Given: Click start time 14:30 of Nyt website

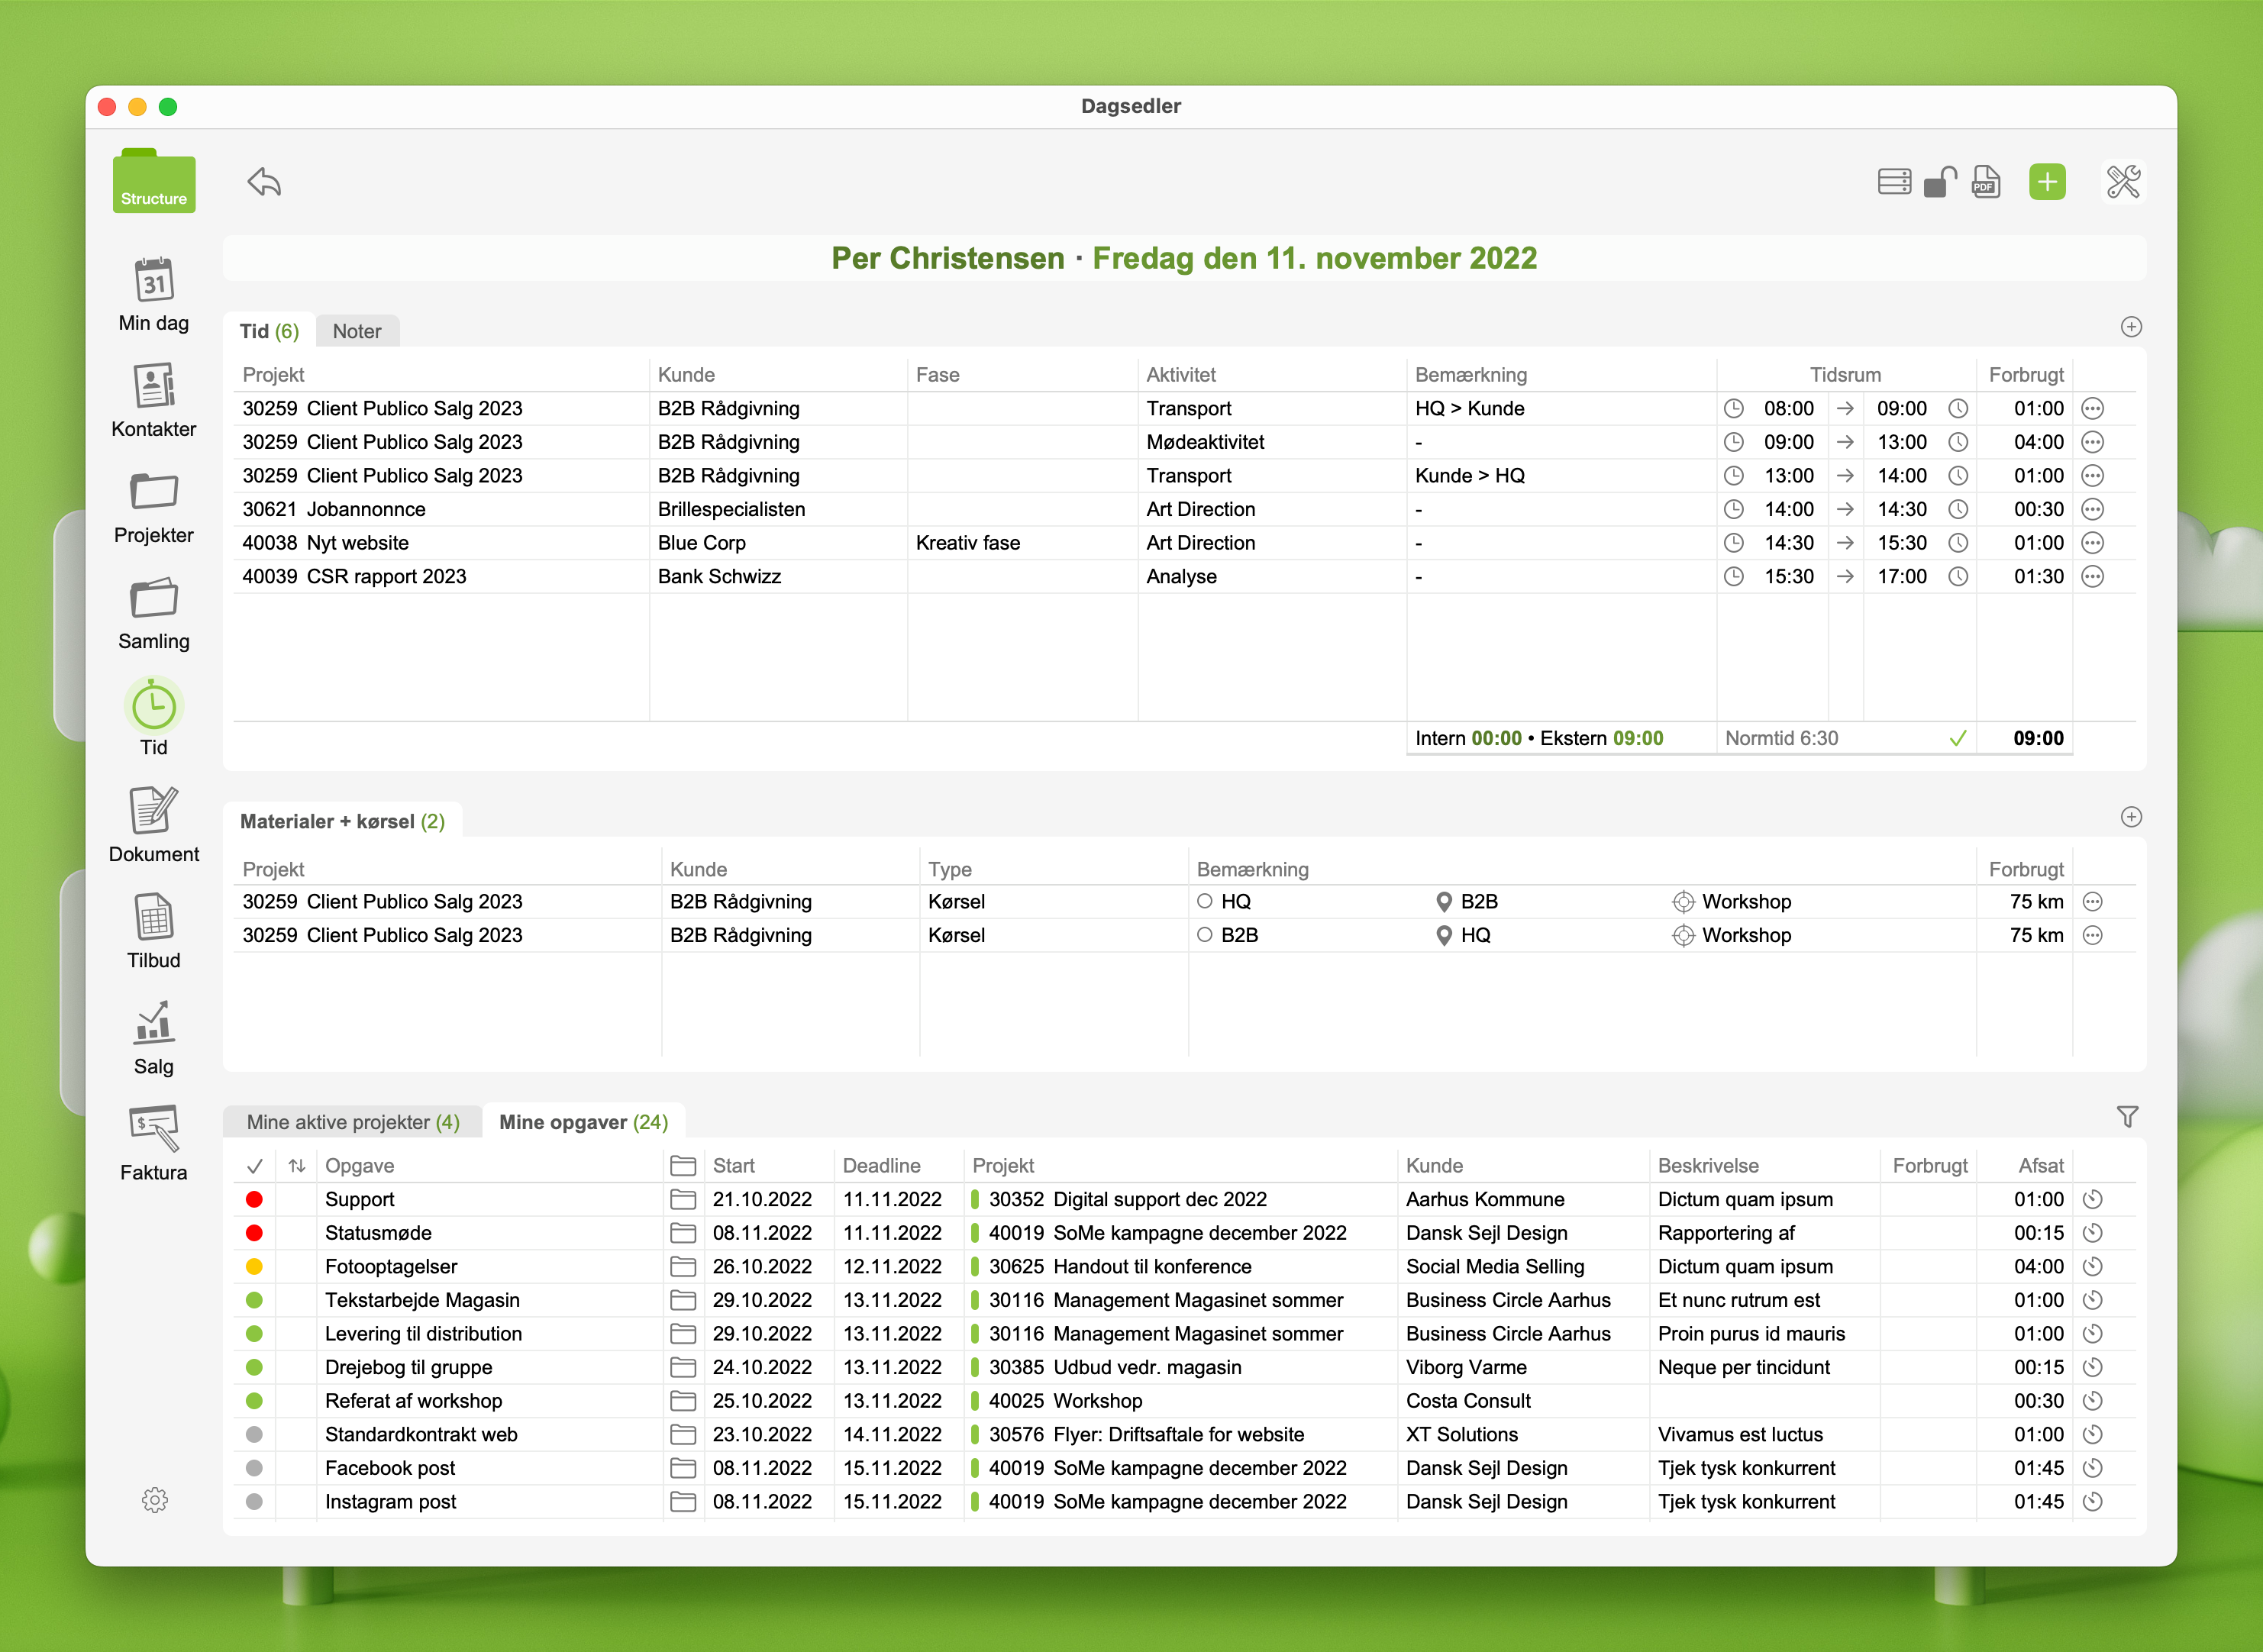Looking at the screenshot, I should (1788, 543).
